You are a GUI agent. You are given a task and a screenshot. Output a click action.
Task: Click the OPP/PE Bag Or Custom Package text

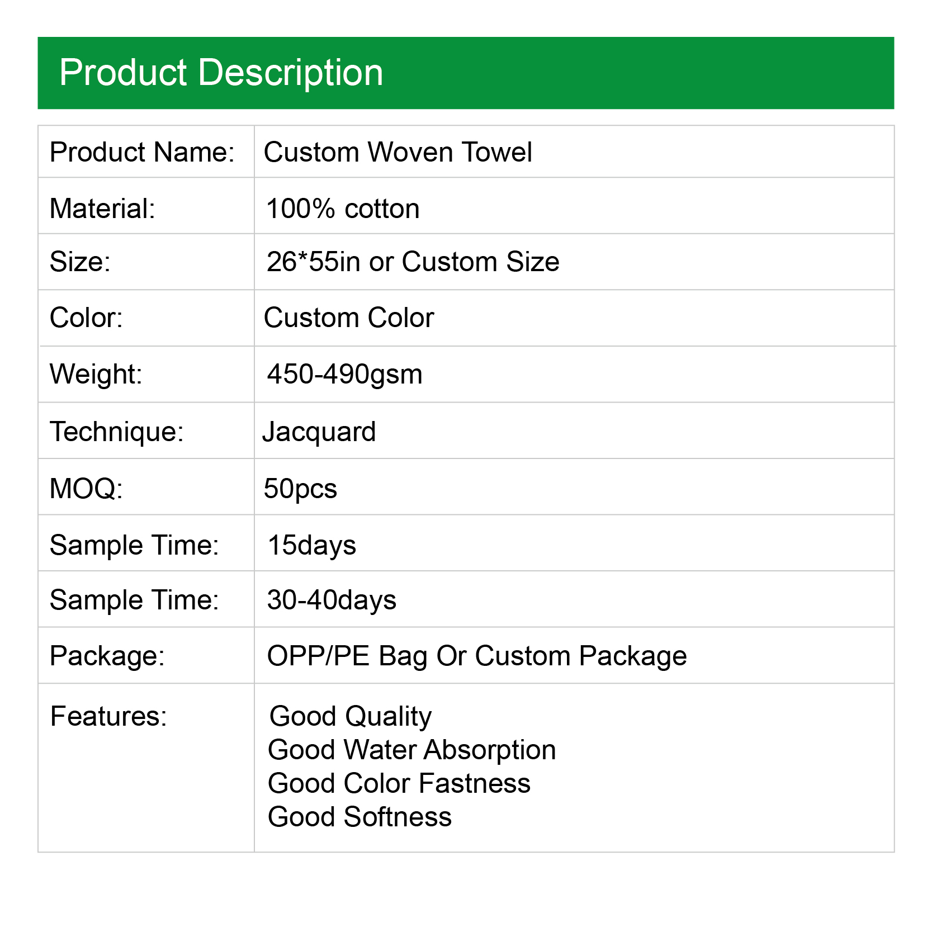point(476,656)
